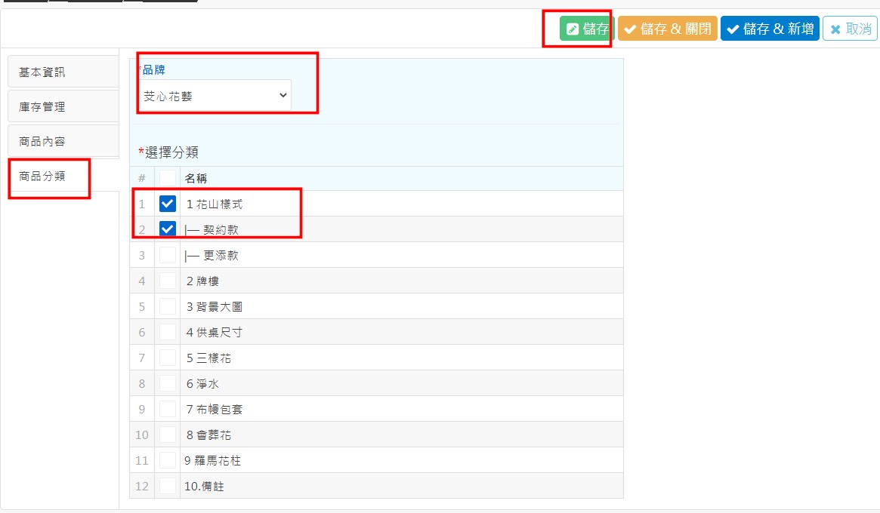880x513 pixels.
Task: Click the 名稱 column header
Action: coord(196,179)
